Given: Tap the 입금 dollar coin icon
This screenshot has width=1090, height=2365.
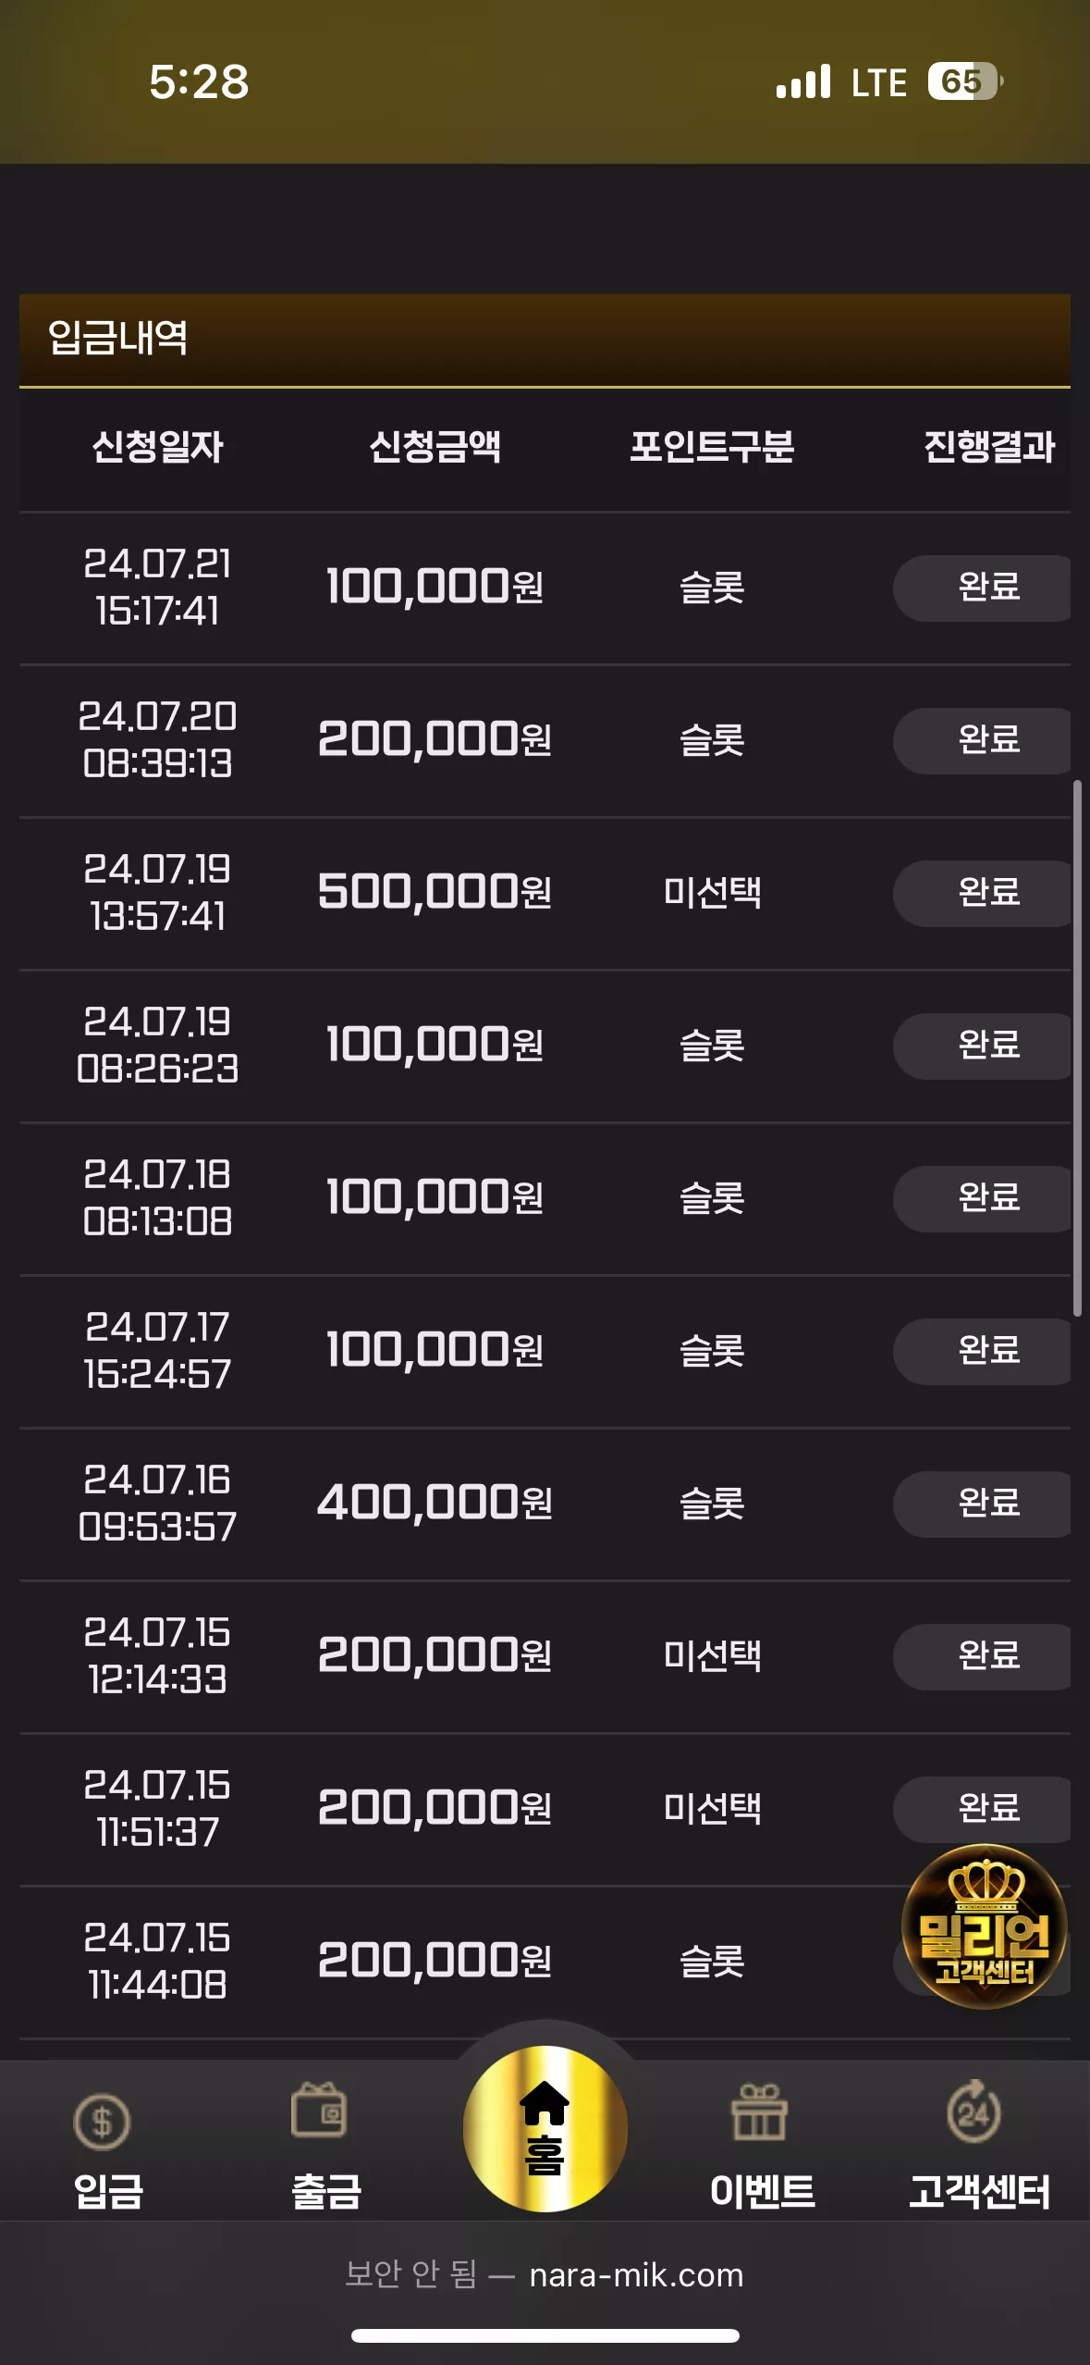Looking at the screenshot, I should tap(103, 2121).
